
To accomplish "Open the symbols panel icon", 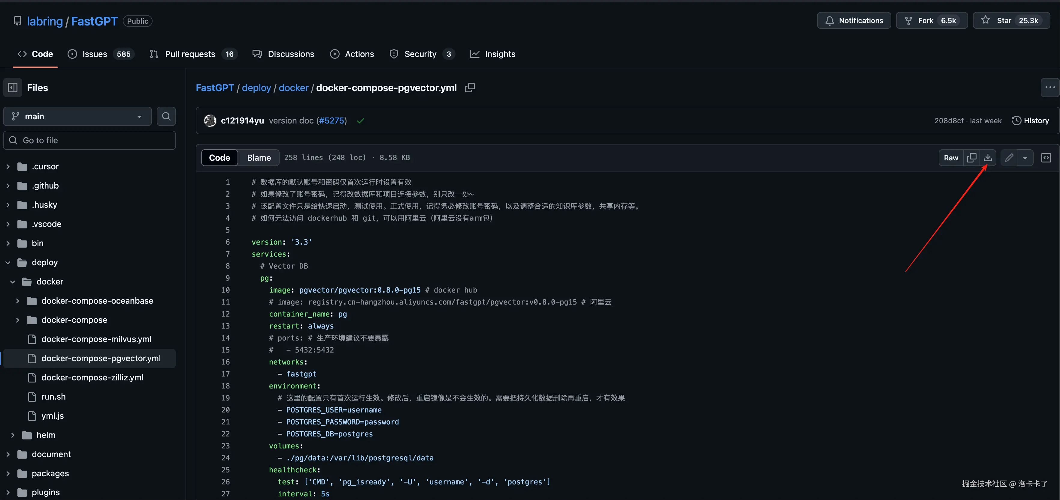I will (1046, 158).
